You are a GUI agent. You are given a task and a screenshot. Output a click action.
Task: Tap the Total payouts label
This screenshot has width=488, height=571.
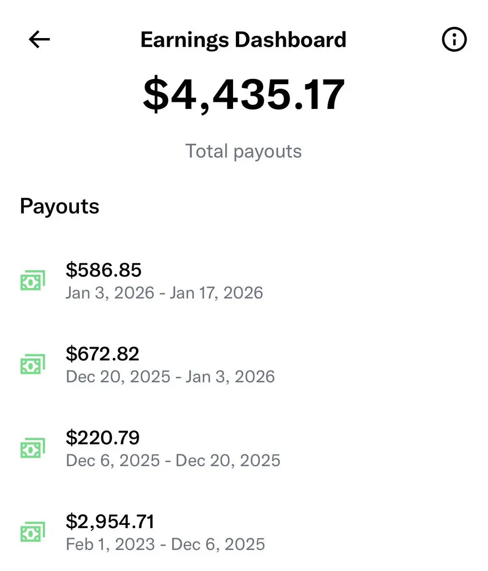[244, 151]
